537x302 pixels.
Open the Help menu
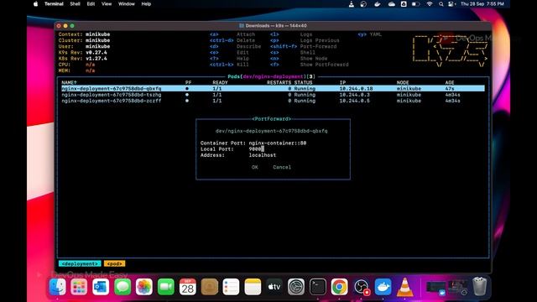point(146,4)
